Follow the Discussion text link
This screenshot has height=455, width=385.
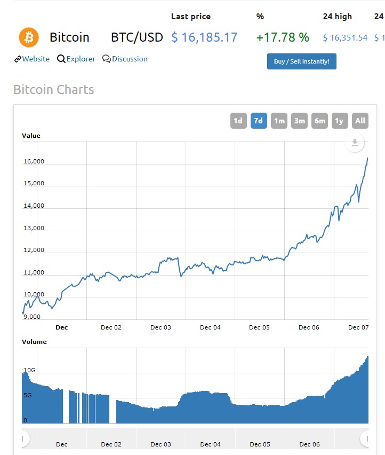(130, 59)
